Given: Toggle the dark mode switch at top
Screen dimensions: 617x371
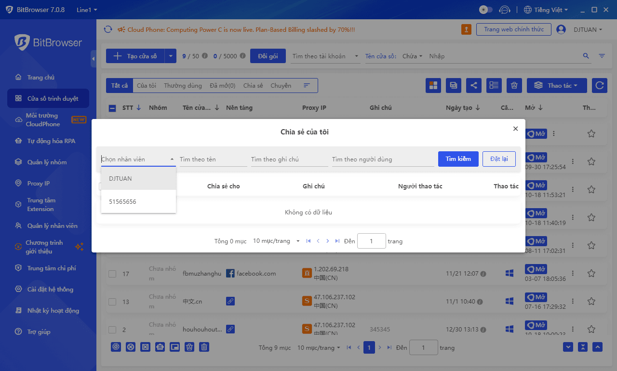Looking at the screenshot, I should 485,9.
